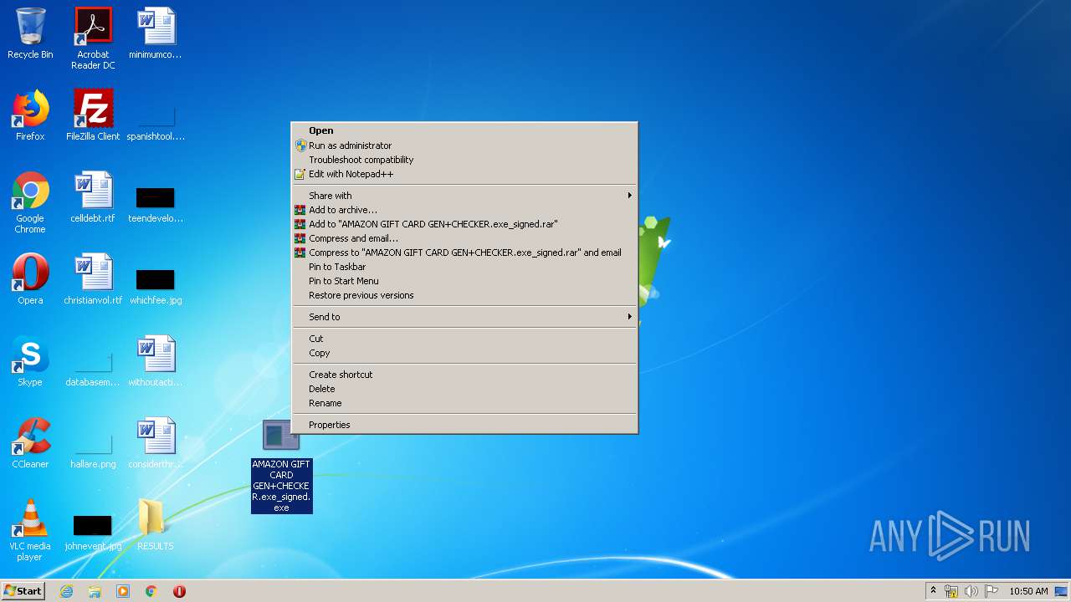Choose Pin to Taskbar
Image resolution: width=1071 pixels, height=602 pixels.
[x=464, y=267]
